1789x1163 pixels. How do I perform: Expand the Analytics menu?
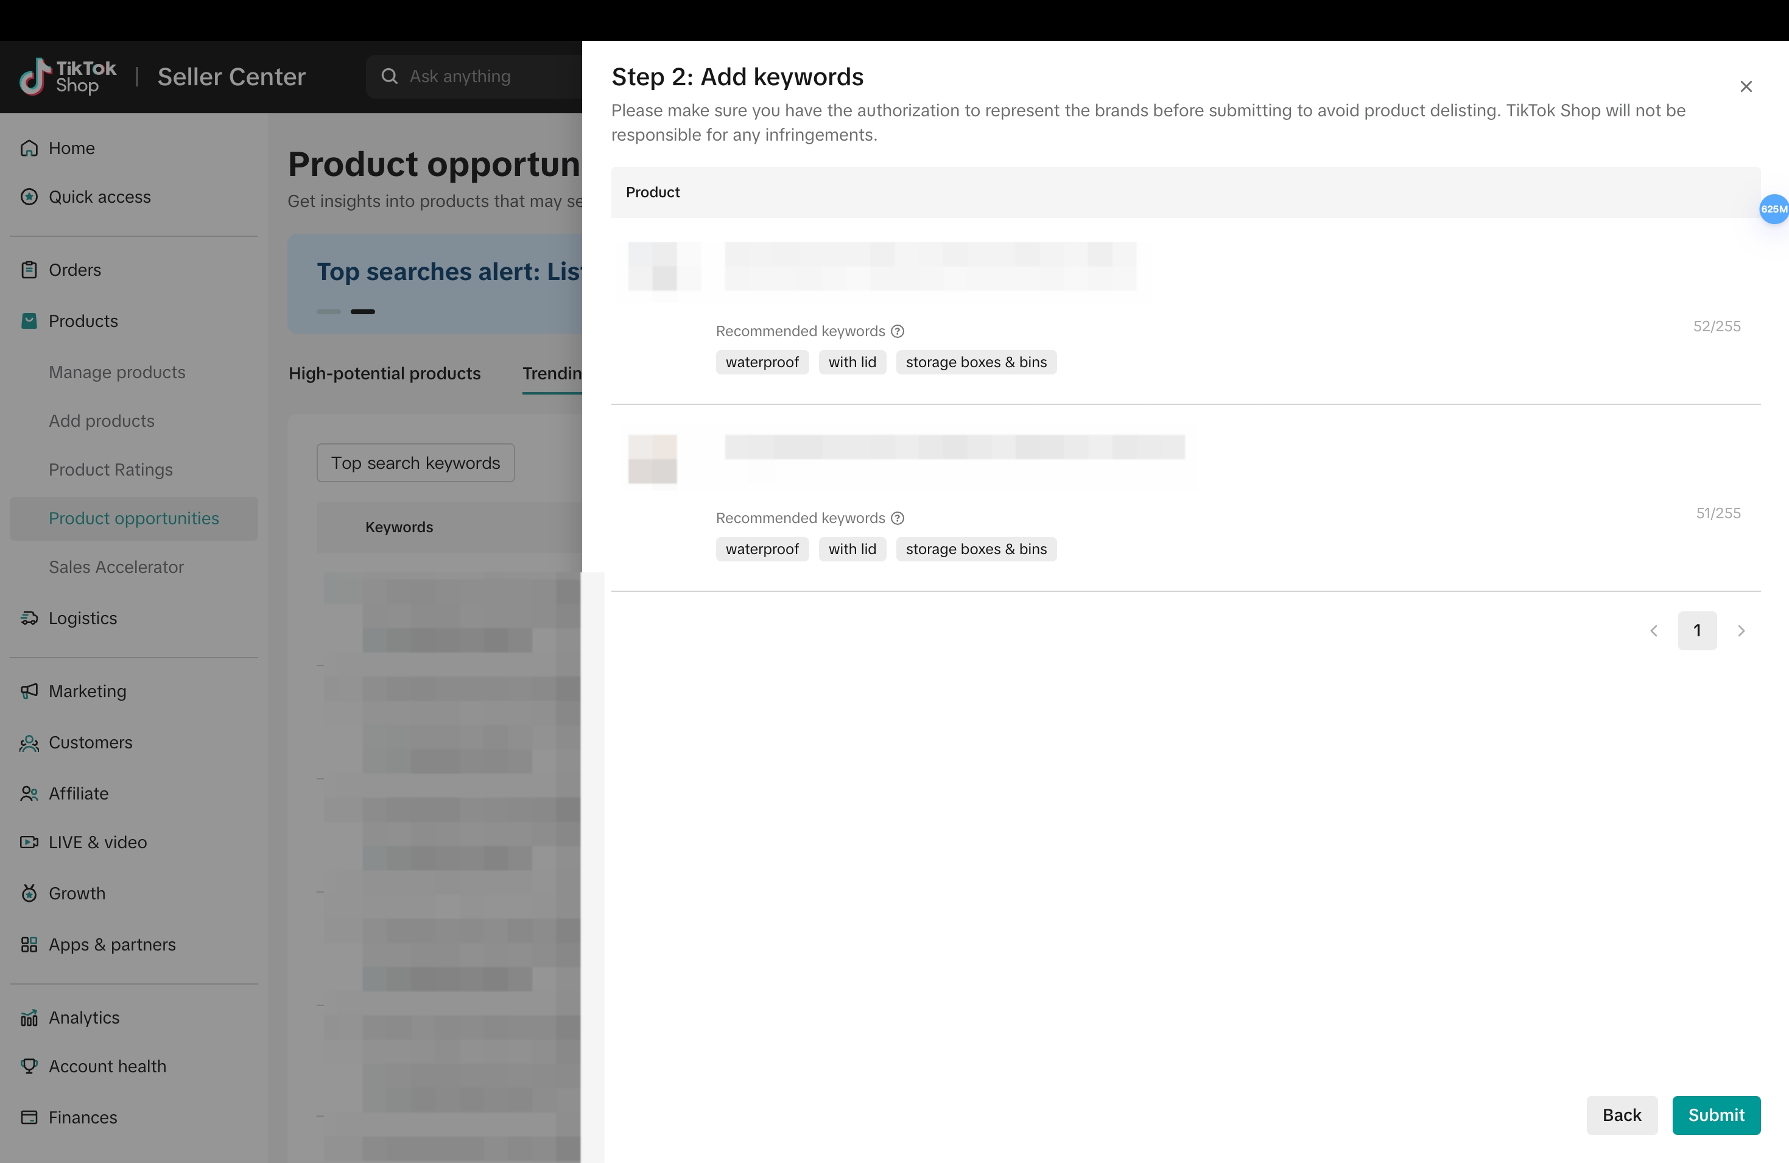click(134, 1018)
